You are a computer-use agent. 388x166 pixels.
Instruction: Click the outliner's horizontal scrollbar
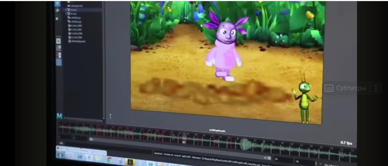tap(83, 120)
